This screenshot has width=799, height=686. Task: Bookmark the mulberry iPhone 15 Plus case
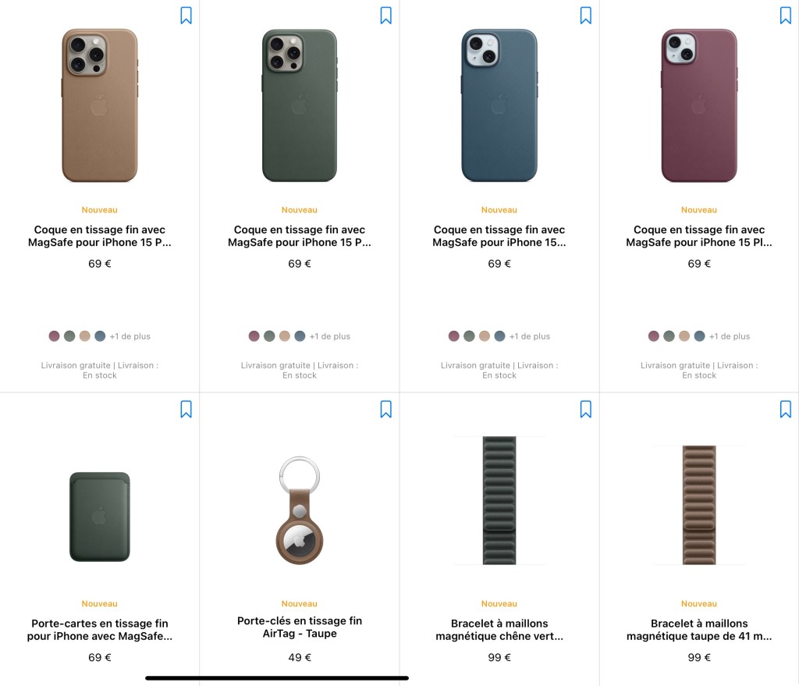[785, 16]
